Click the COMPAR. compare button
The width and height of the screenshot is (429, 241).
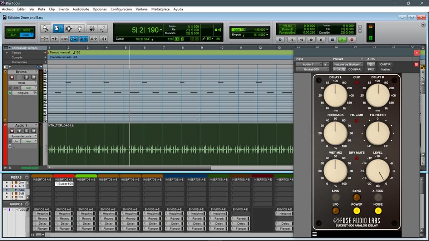pyautogui.click(x=355, y=69)
